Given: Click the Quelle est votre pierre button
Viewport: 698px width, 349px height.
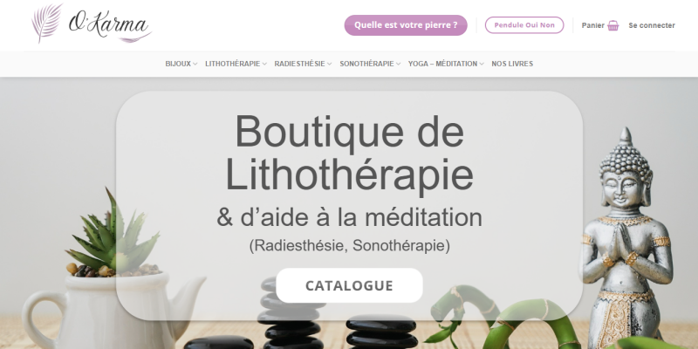Looking at the screenshot, I should 406,25.
